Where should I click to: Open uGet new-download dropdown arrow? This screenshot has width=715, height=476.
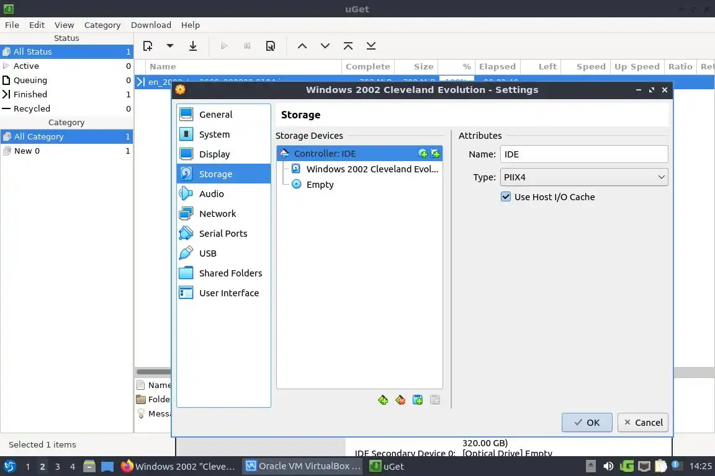tap(170, 45)
